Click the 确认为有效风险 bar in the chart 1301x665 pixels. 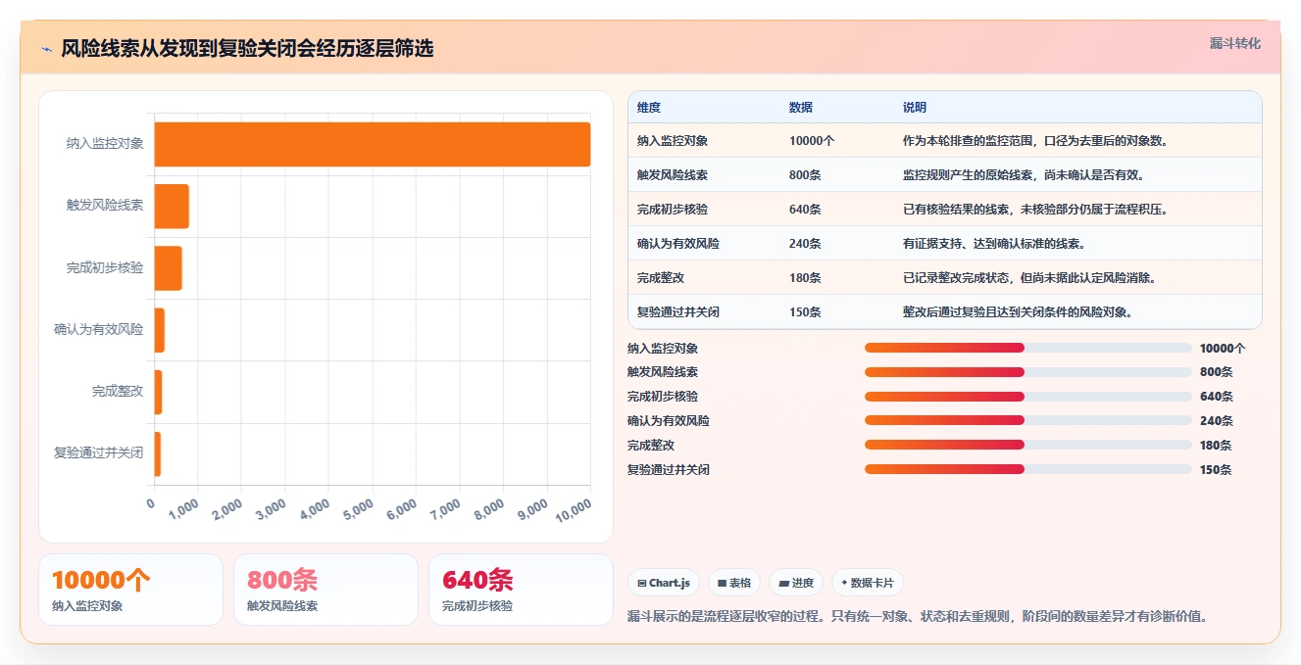(160, 330)
